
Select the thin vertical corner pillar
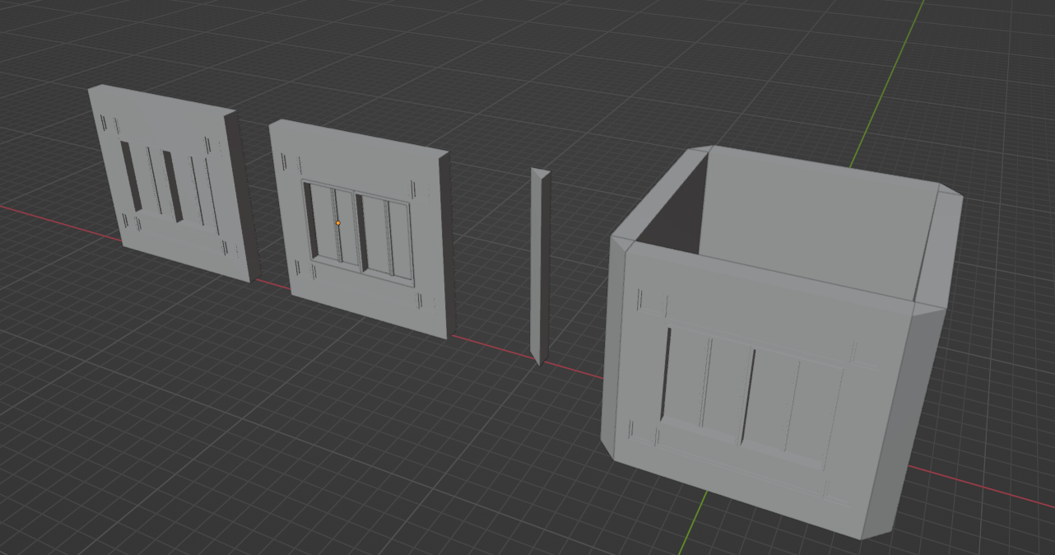point(540,266)
